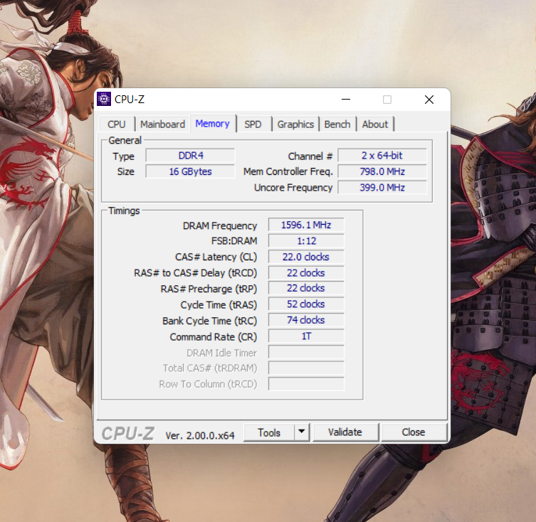Minimize the CPU-Z window

(346, 100)
